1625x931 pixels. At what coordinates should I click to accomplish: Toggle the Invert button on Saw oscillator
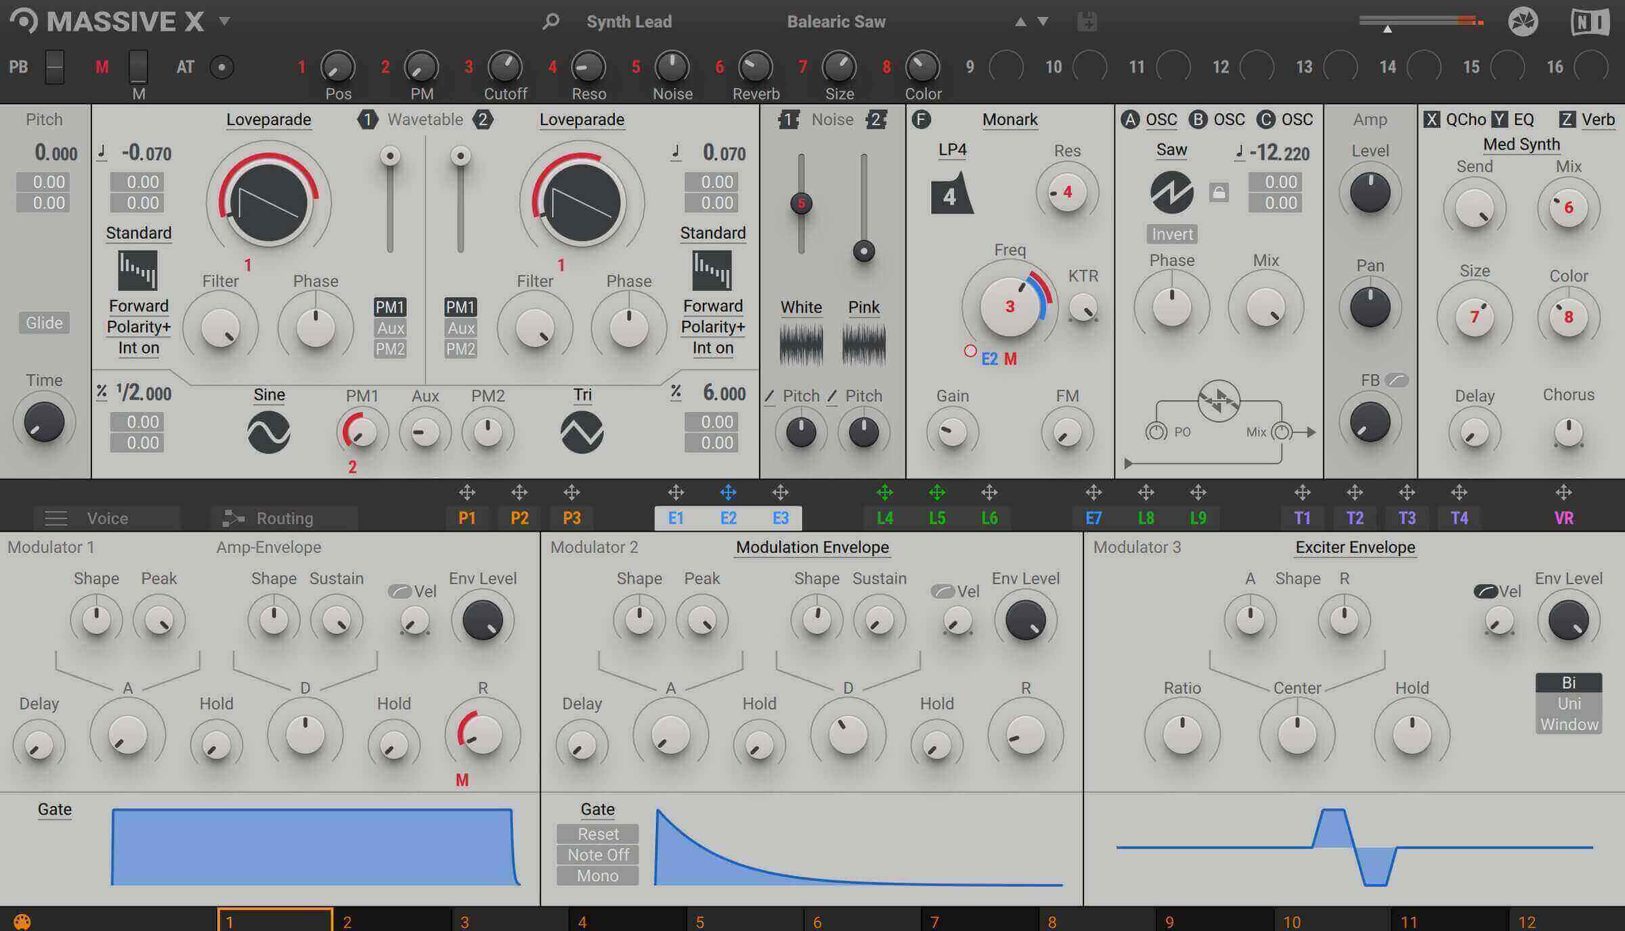[1172, 234]
